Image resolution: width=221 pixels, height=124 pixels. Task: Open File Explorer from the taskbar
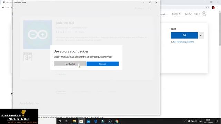pos(74,121)
